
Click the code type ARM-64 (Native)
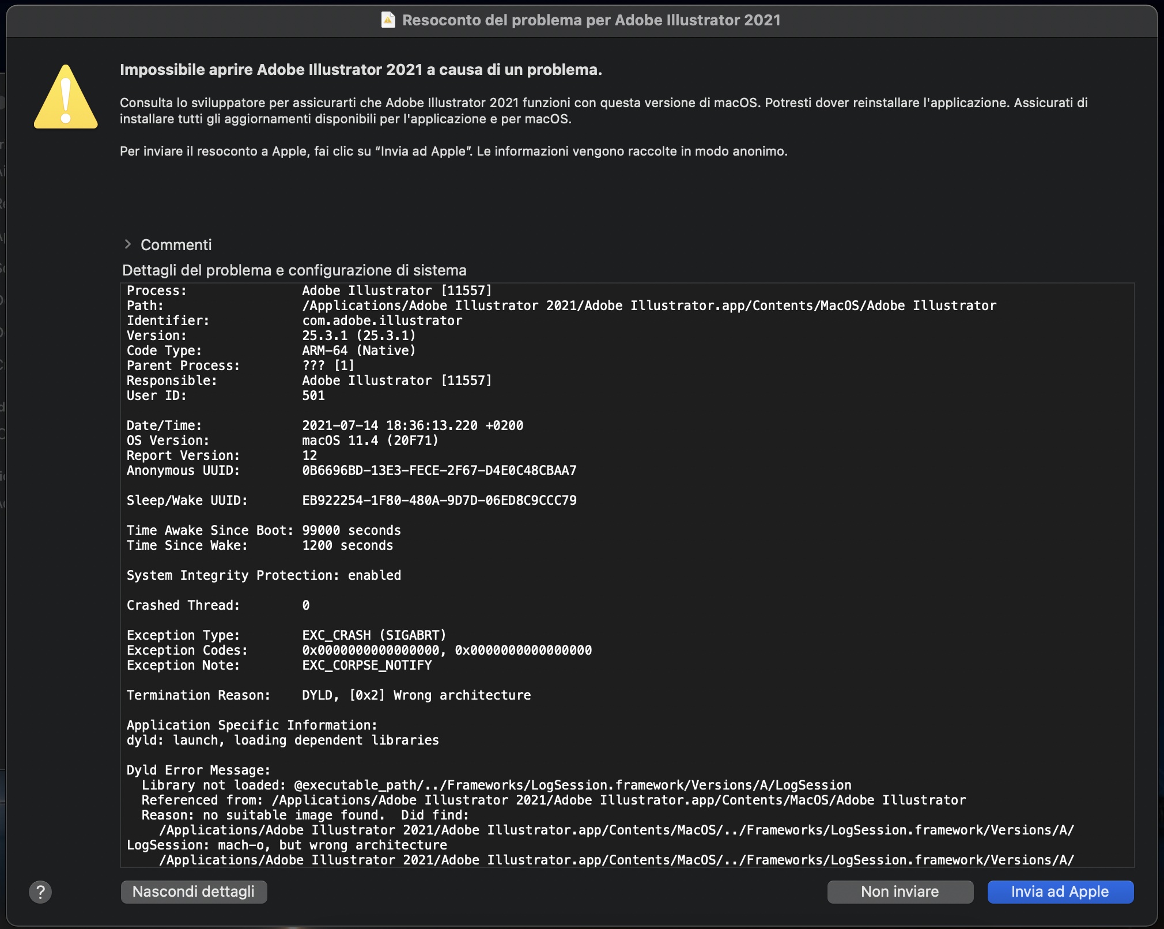click(x=359, y=350)
